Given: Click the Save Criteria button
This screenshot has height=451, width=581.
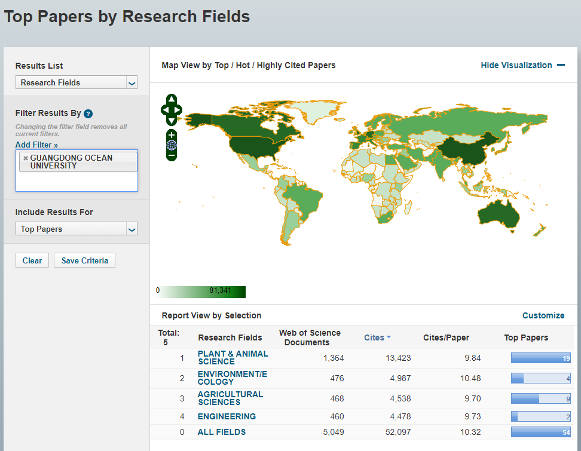Looking at the screenshot, I should tap(84, 260).
